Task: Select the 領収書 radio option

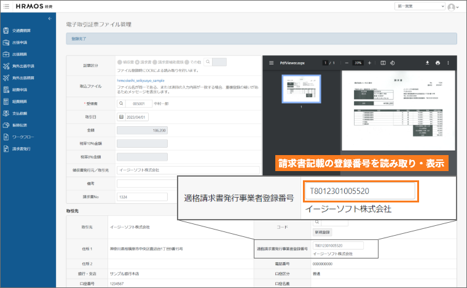Action: pyautogui.click(x=119, y=62)
